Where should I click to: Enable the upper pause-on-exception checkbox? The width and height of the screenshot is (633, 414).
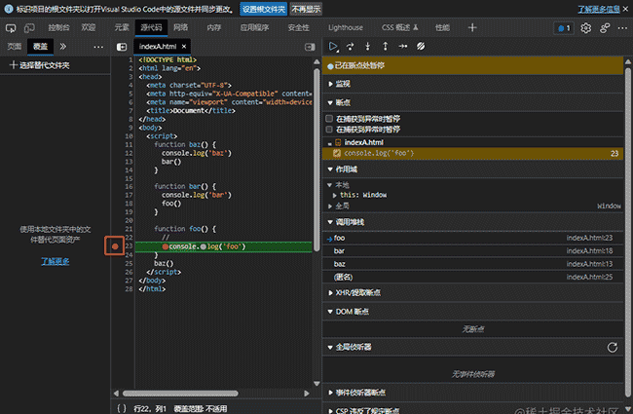click(x=329, y=118)
